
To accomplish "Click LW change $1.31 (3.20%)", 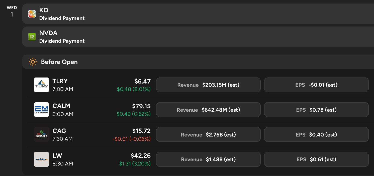I will coord(135,163).
